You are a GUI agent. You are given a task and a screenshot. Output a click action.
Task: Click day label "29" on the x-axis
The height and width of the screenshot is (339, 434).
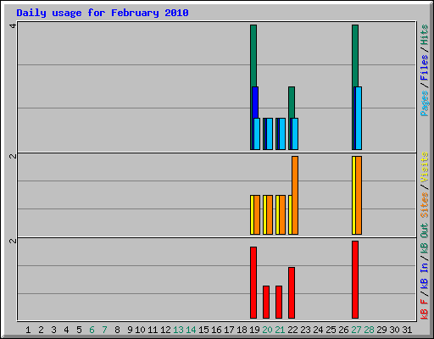tap(381, 330)
